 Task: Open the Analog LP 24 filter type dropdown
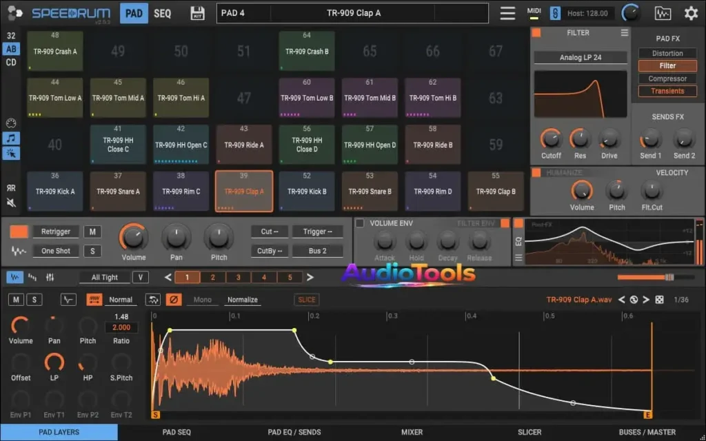click(x=580, y=58)
